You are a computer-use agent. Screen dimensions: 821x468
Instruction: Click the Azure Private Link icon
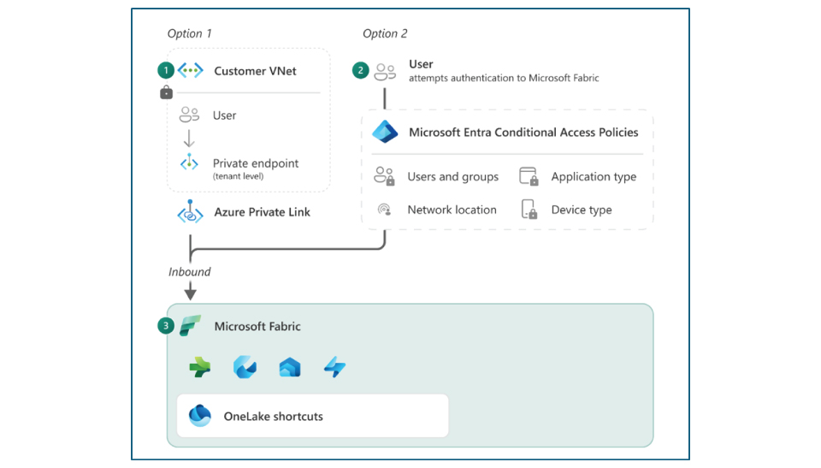189,212
